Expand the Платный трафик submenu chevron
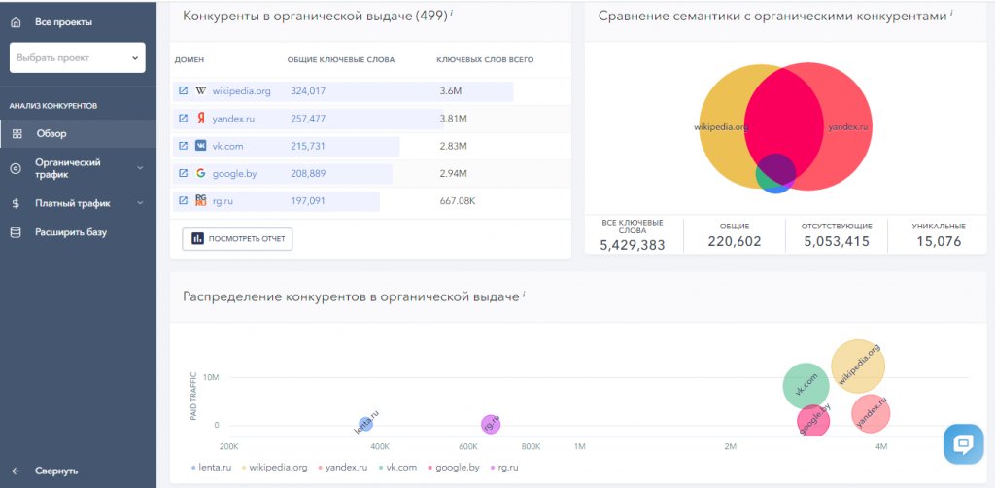This screenshot has width=995, height=488. coord(140,203)
